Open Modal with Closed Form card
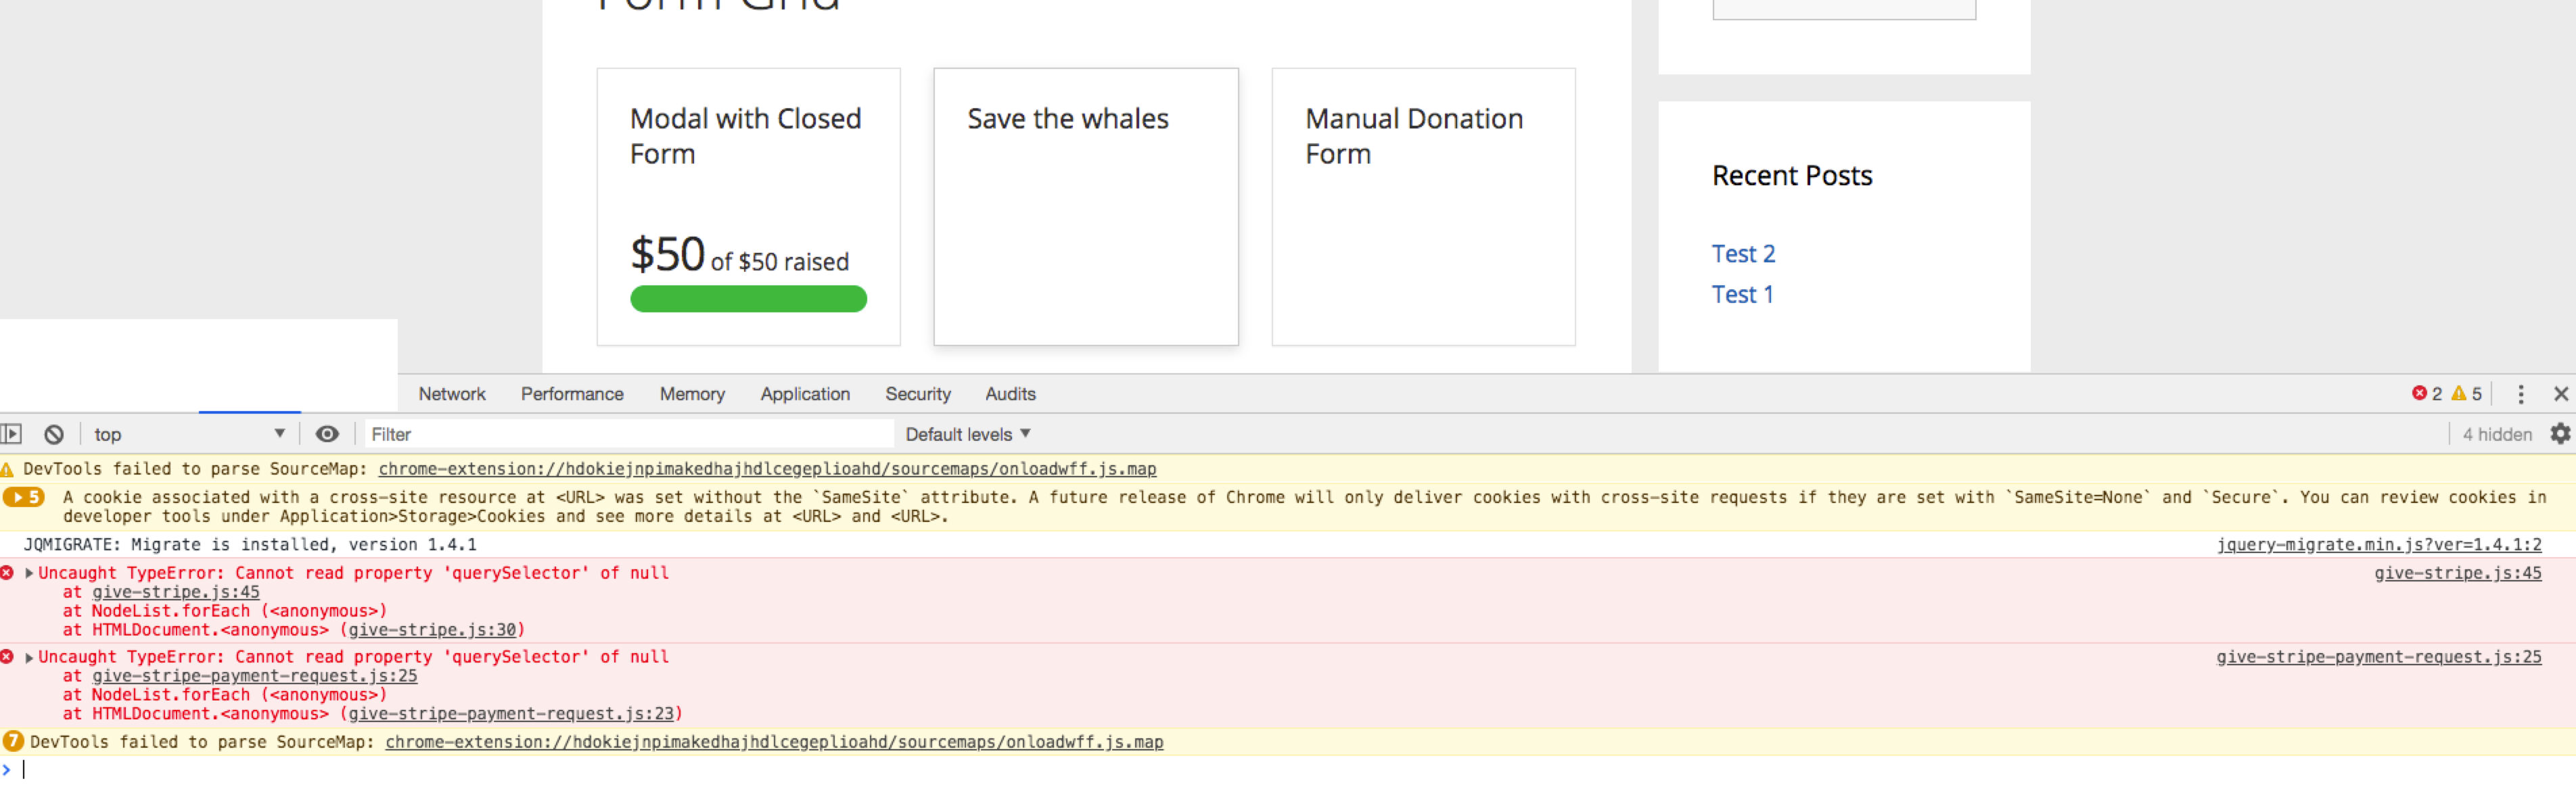 (x=748, y=207)
